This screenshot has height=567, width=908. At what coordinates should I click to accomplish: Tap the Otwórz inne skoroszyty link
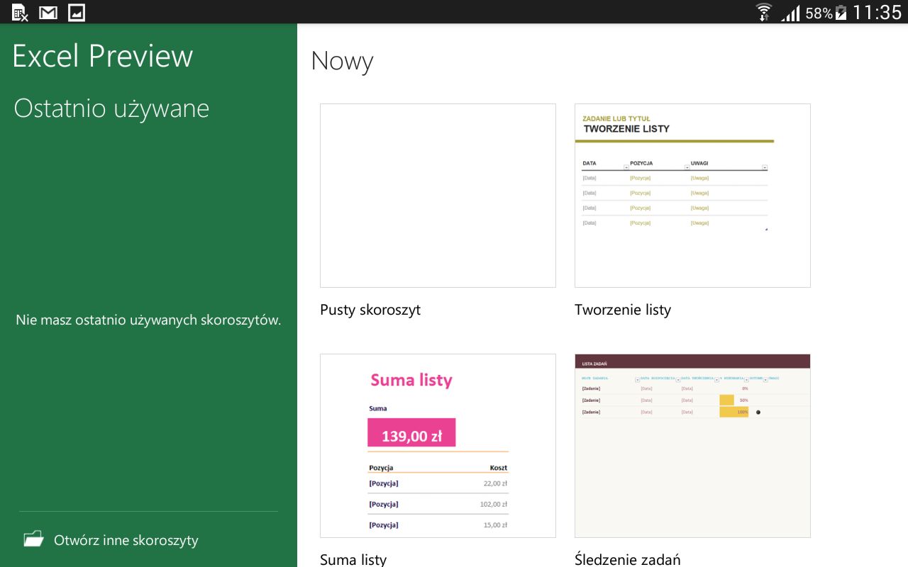(126, 540)
